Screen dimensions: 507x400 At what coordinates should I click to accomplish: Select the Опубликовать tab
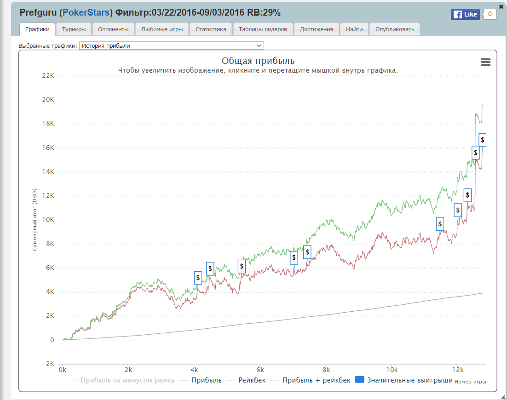point(395,29)
